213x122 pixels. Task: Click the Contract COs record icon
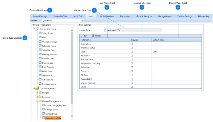(x=43, y=113)
